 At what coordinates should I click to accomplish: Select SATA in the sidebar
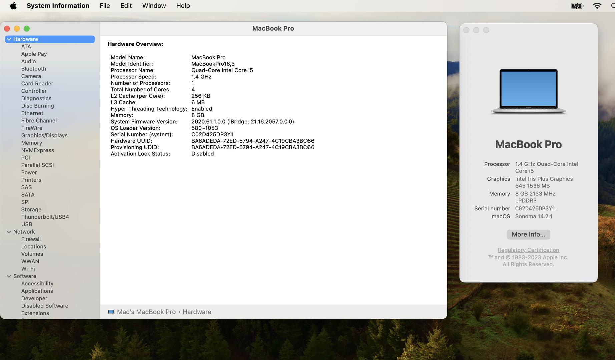(28, 195)
